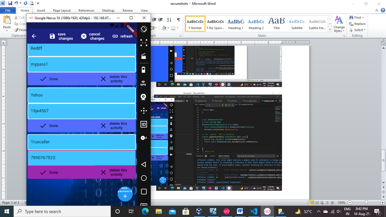
Task: Open the emulator battery widget
Action: [x=144, y=70]
